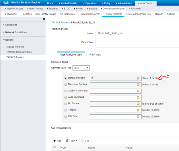Uncheck the Default Privilege checkbox
This screenshot has height=151, width=179.
click(x=65, y=78)
